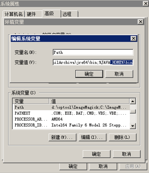The image size is (149, 173).
Task: Click the system variables list down arrow
Action: [133, 126]
